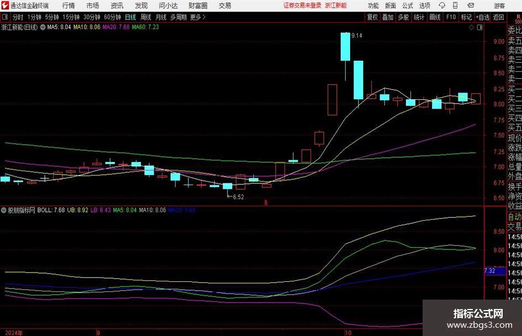Viewport: 522px width, 336px height.
Task: Click the 自动 label in side panel
Action: (515, 217)
